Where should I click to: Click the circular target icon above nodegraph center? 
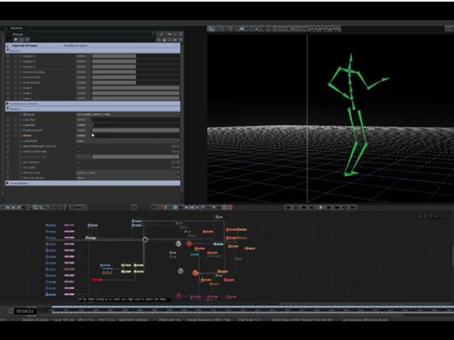click(134, 207)
